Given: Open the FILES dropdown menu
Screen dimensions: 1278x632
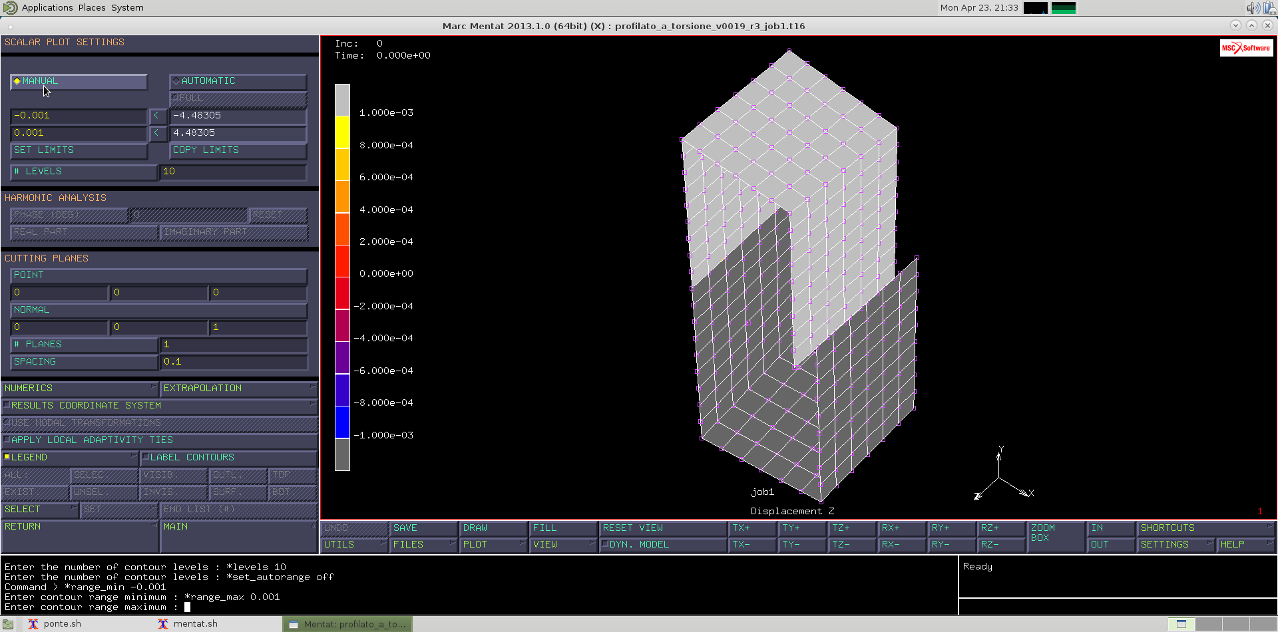Looking at the screenshot, I should (x=423, y=545).
